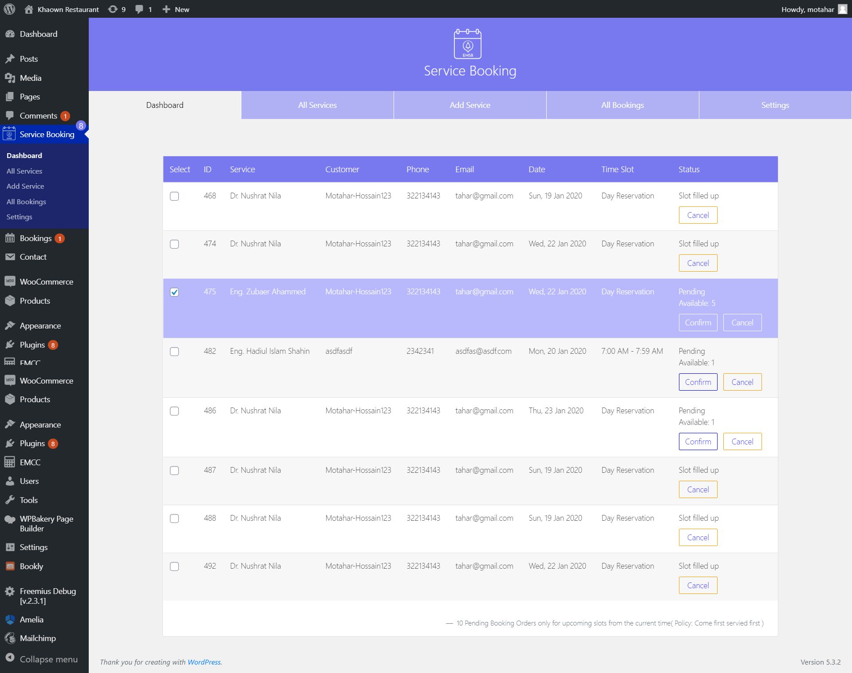Click the Service Booking calendar sidebar icon

tap(9, 134)
